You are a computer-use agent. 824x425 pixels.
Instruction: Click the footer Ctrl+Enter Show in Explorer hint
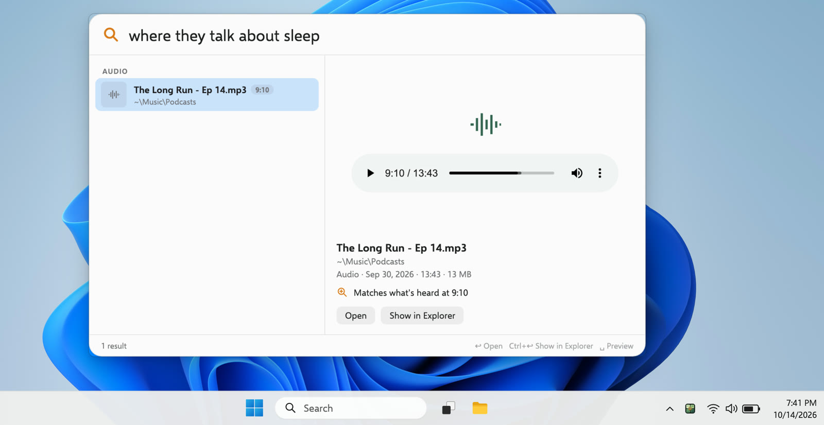[x=551, y=346]
